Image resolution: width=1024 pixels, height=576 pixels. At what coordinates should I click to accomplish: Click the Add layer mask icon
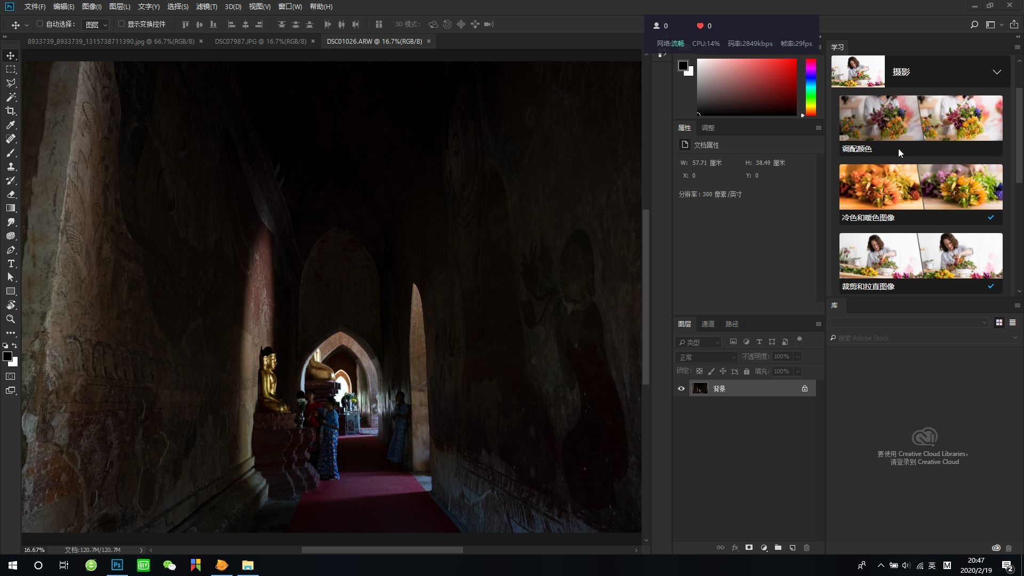point(749,547)
